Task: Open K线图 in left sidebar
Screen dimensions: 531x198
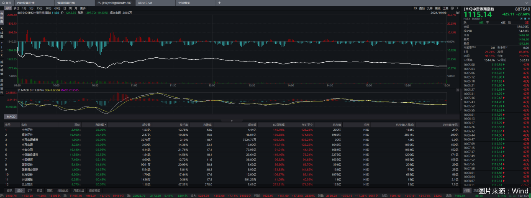Action: (x=2, y=32)
